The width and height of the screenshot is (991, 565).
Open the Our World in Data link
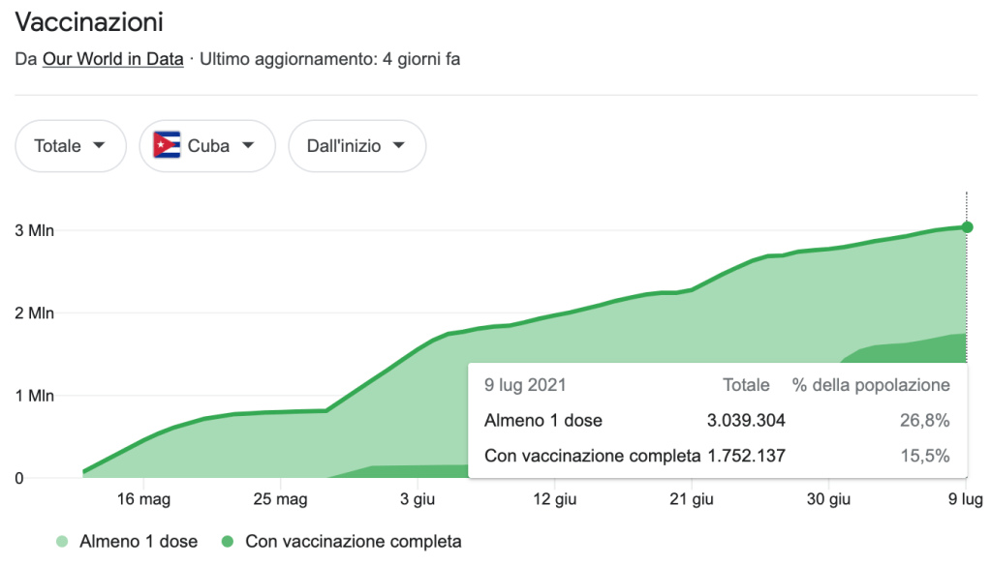click(112, 59)
